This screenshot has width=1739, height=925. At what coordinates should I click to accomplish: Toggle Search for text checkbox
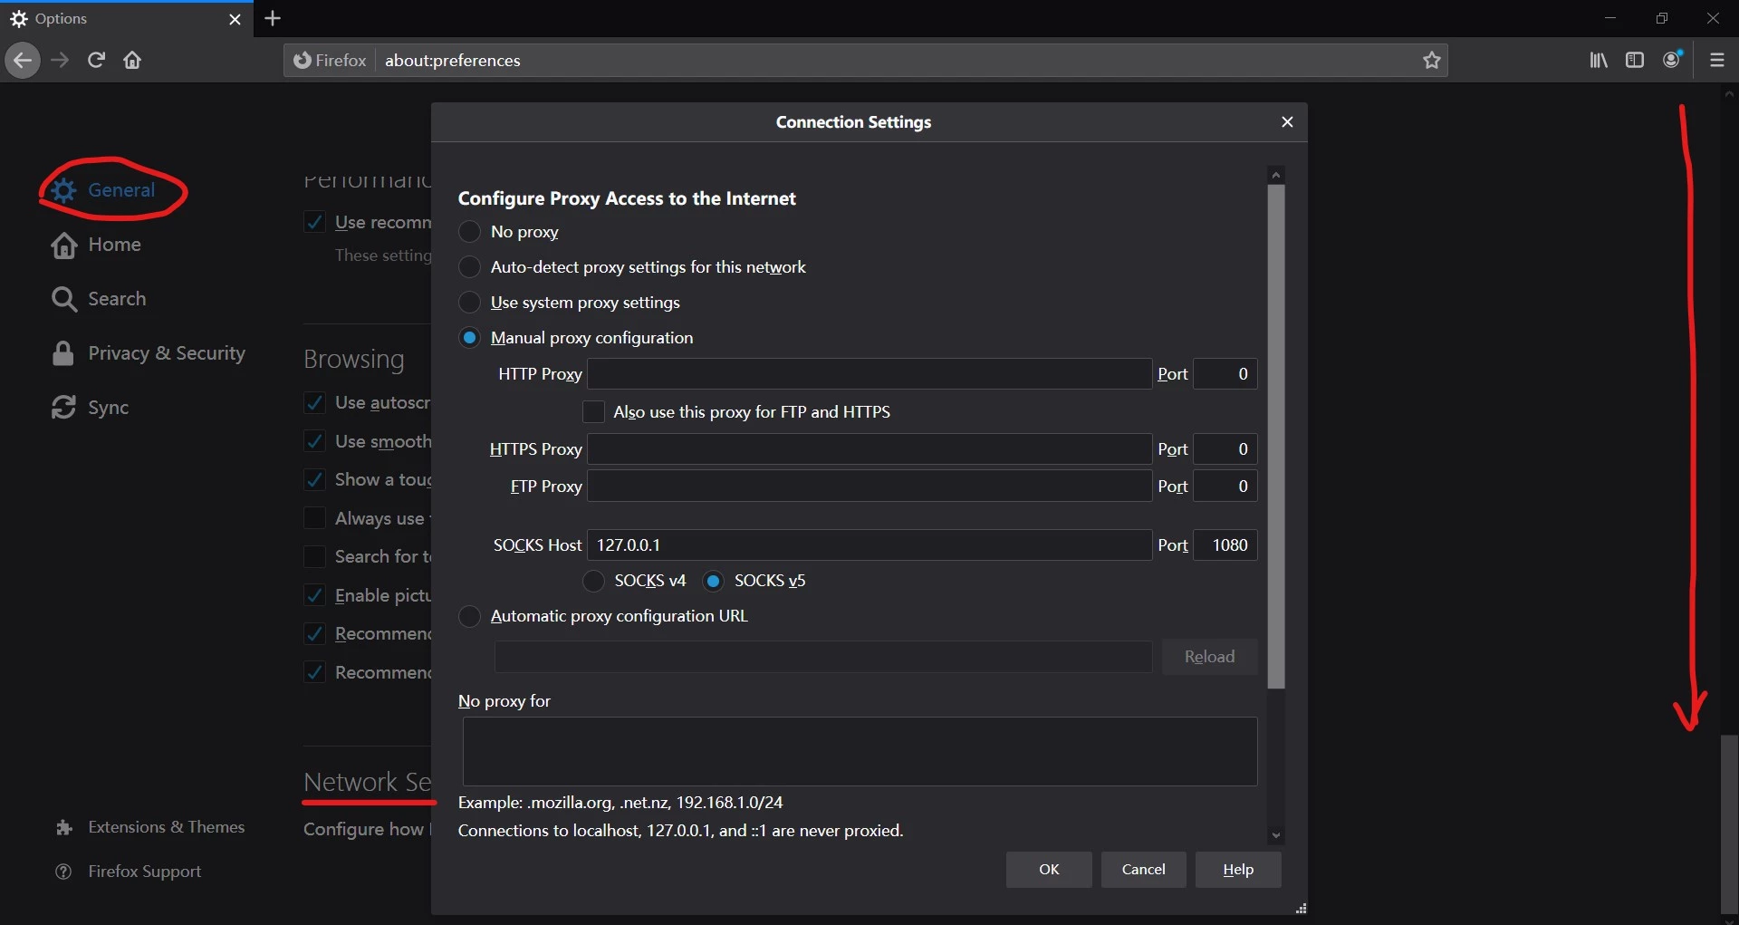pos(314,556)
